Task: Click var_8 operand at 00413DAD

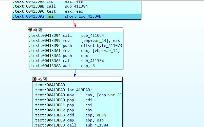Action: tap(114, 95)
